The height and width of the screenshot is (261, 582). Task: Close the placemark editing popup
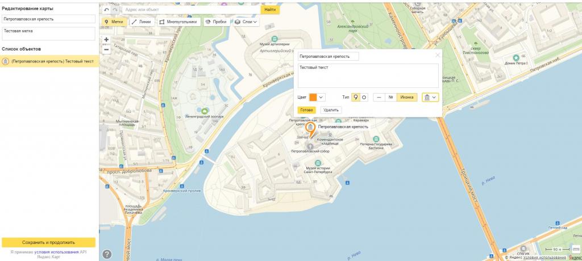[437, 55]
